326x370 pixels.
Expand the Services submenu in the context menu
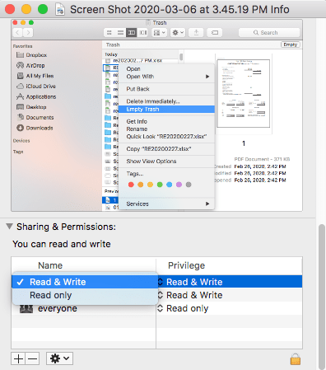tap(166, 204)
